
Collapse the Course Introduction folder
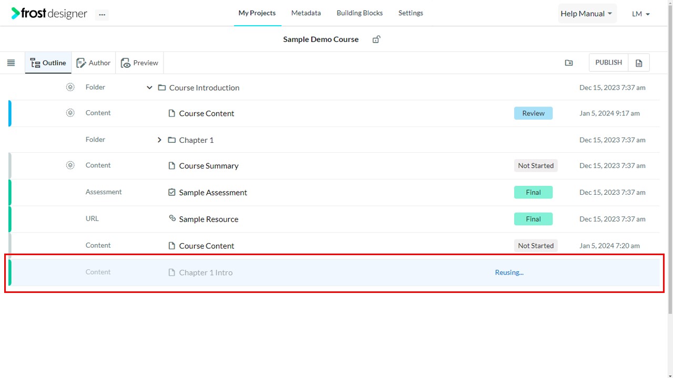(x=149, y=88)
